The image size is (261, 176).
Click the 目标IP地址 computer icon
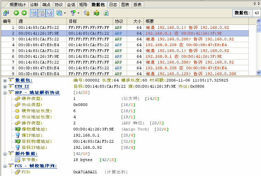tap(17, 147)
